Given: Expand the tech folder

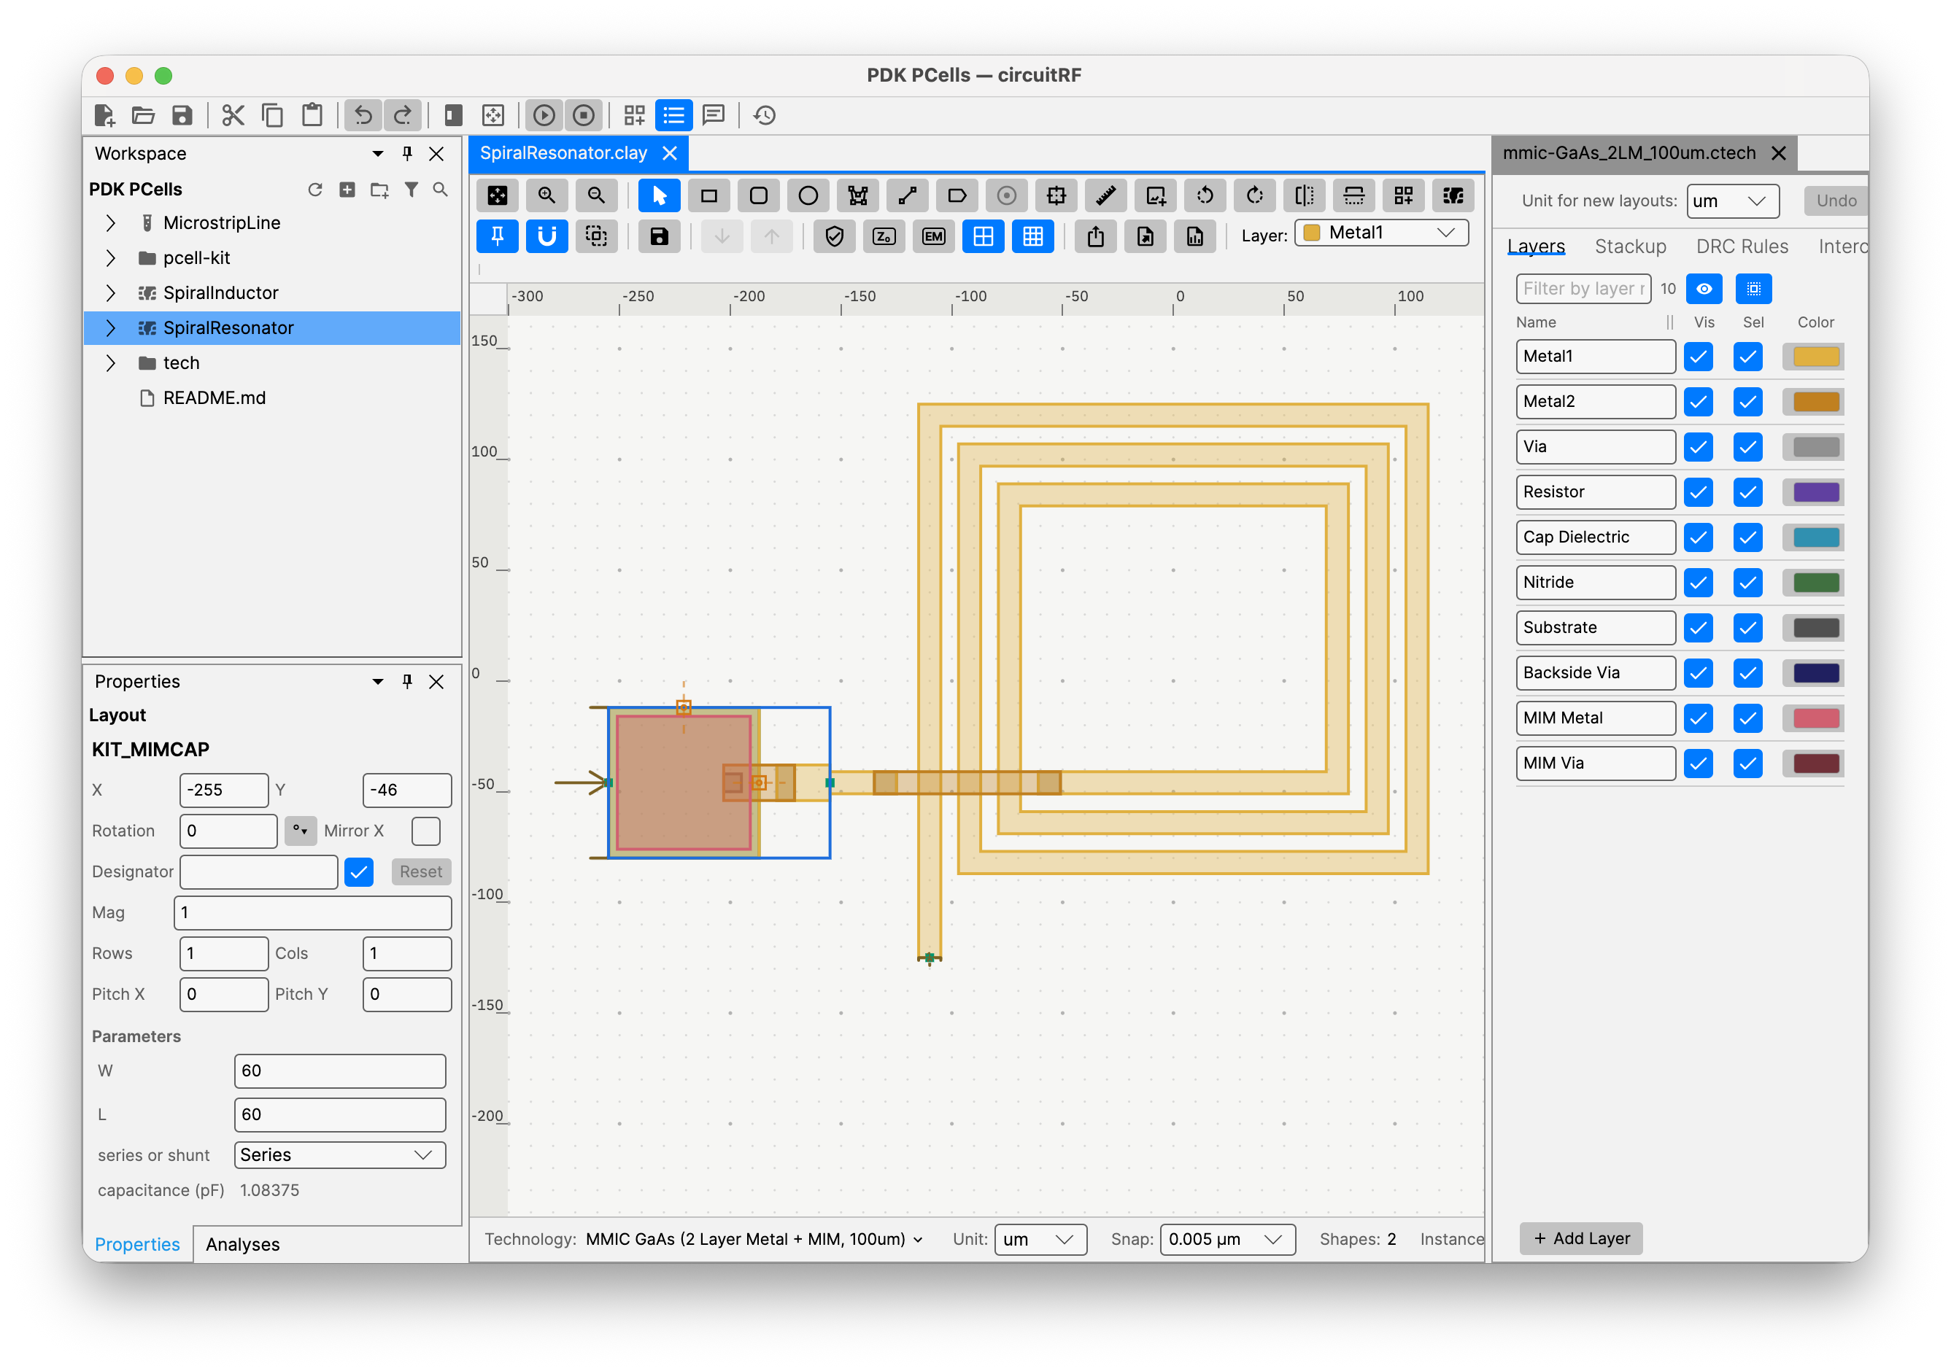Looking at the screenshot, I should click(110, 362).
